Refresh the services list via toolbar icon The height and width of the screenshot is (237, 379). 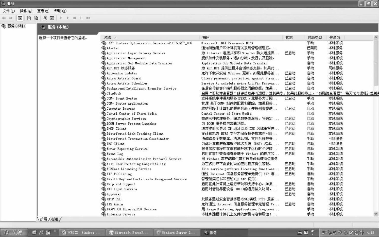(29, 18)
